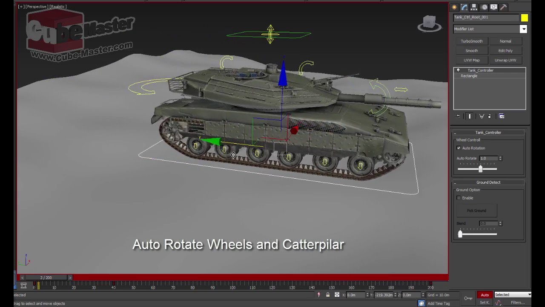
Task: Click the Z coordinate input field
Action: click(411, 295)
